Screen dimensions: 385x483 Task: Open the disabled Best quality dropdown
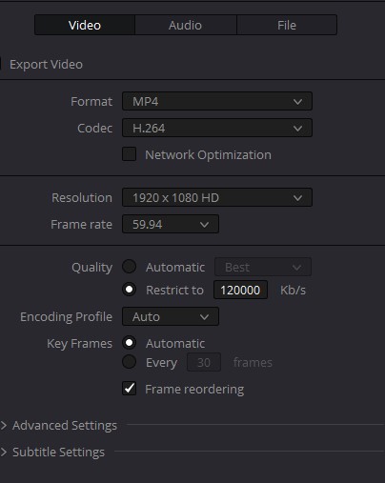coord(263,267)
